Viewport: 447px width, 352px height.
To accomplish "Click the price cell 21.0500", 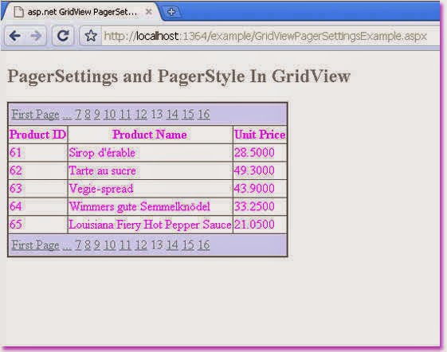I will [x=260, y=225].
